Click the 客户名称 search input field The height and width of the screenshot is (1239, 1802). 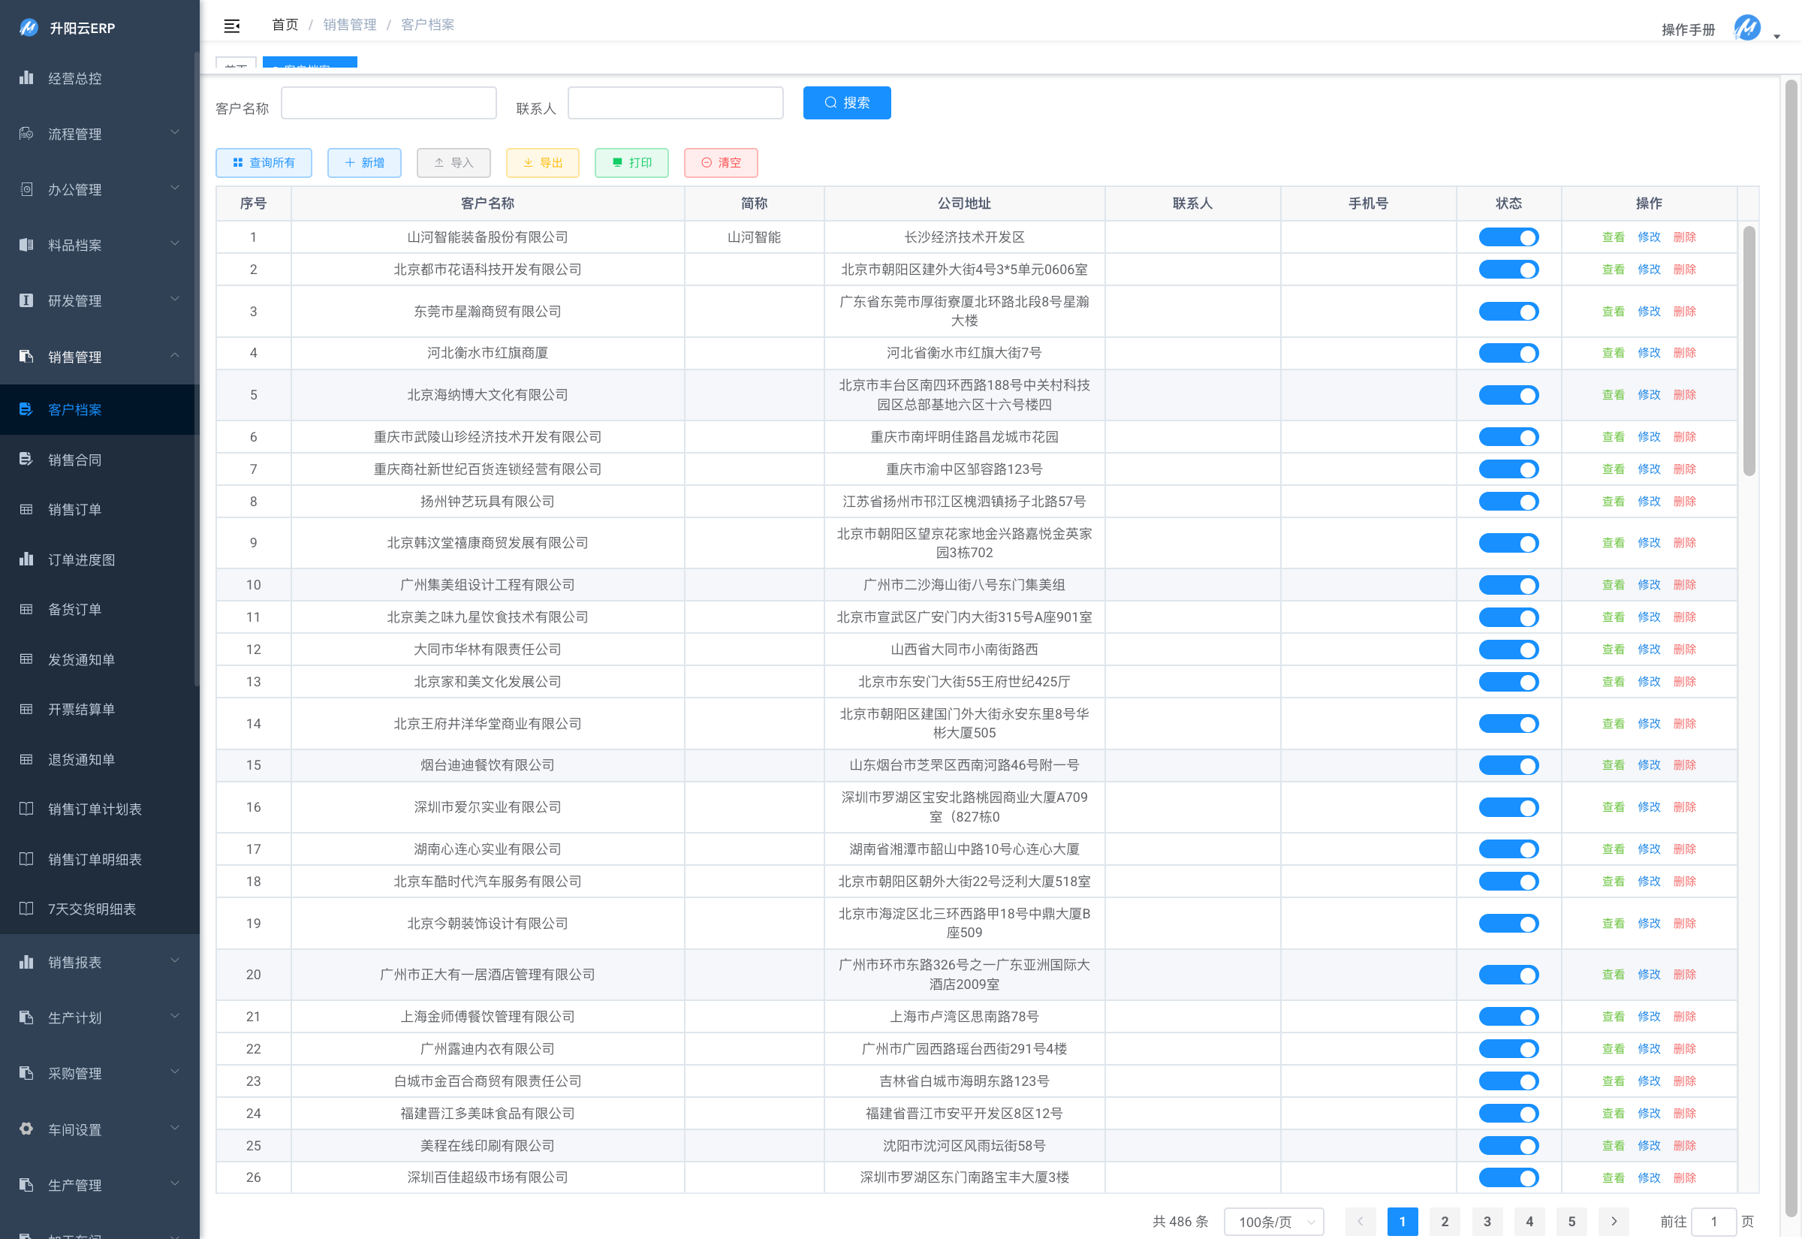pos(388,102)
